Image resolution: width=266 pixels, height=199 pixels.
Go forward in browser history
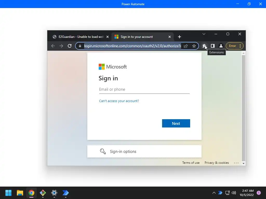61,46
